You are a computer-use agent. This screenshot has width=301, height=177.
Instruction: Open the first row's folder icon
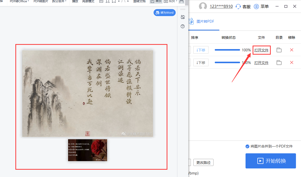click(x=279, y=50)
